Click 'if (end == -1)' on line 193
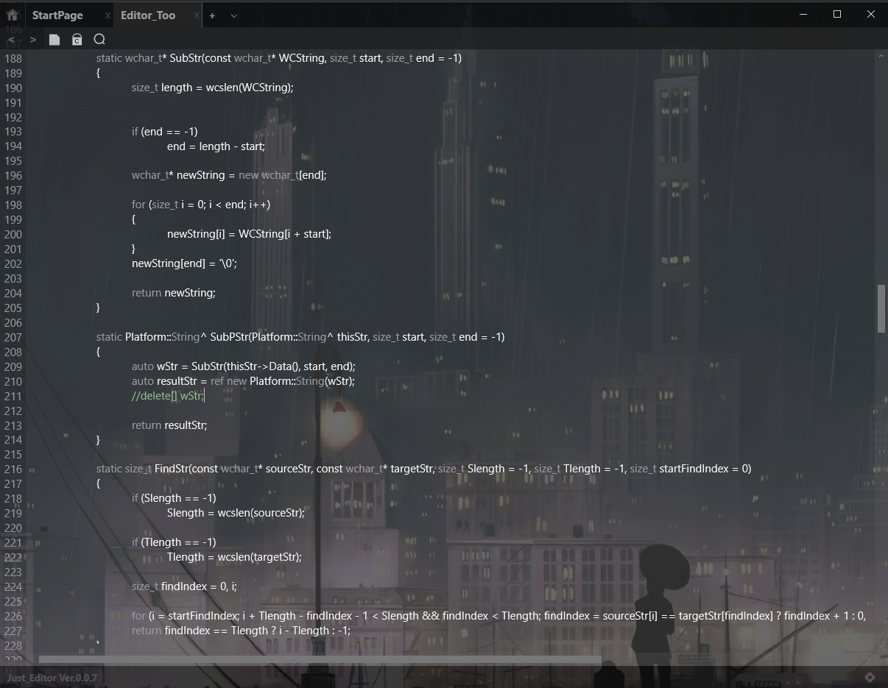 pyautogui.click(x=165, y=132)
